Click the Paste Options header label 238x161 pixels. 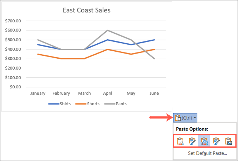point(193,129)
